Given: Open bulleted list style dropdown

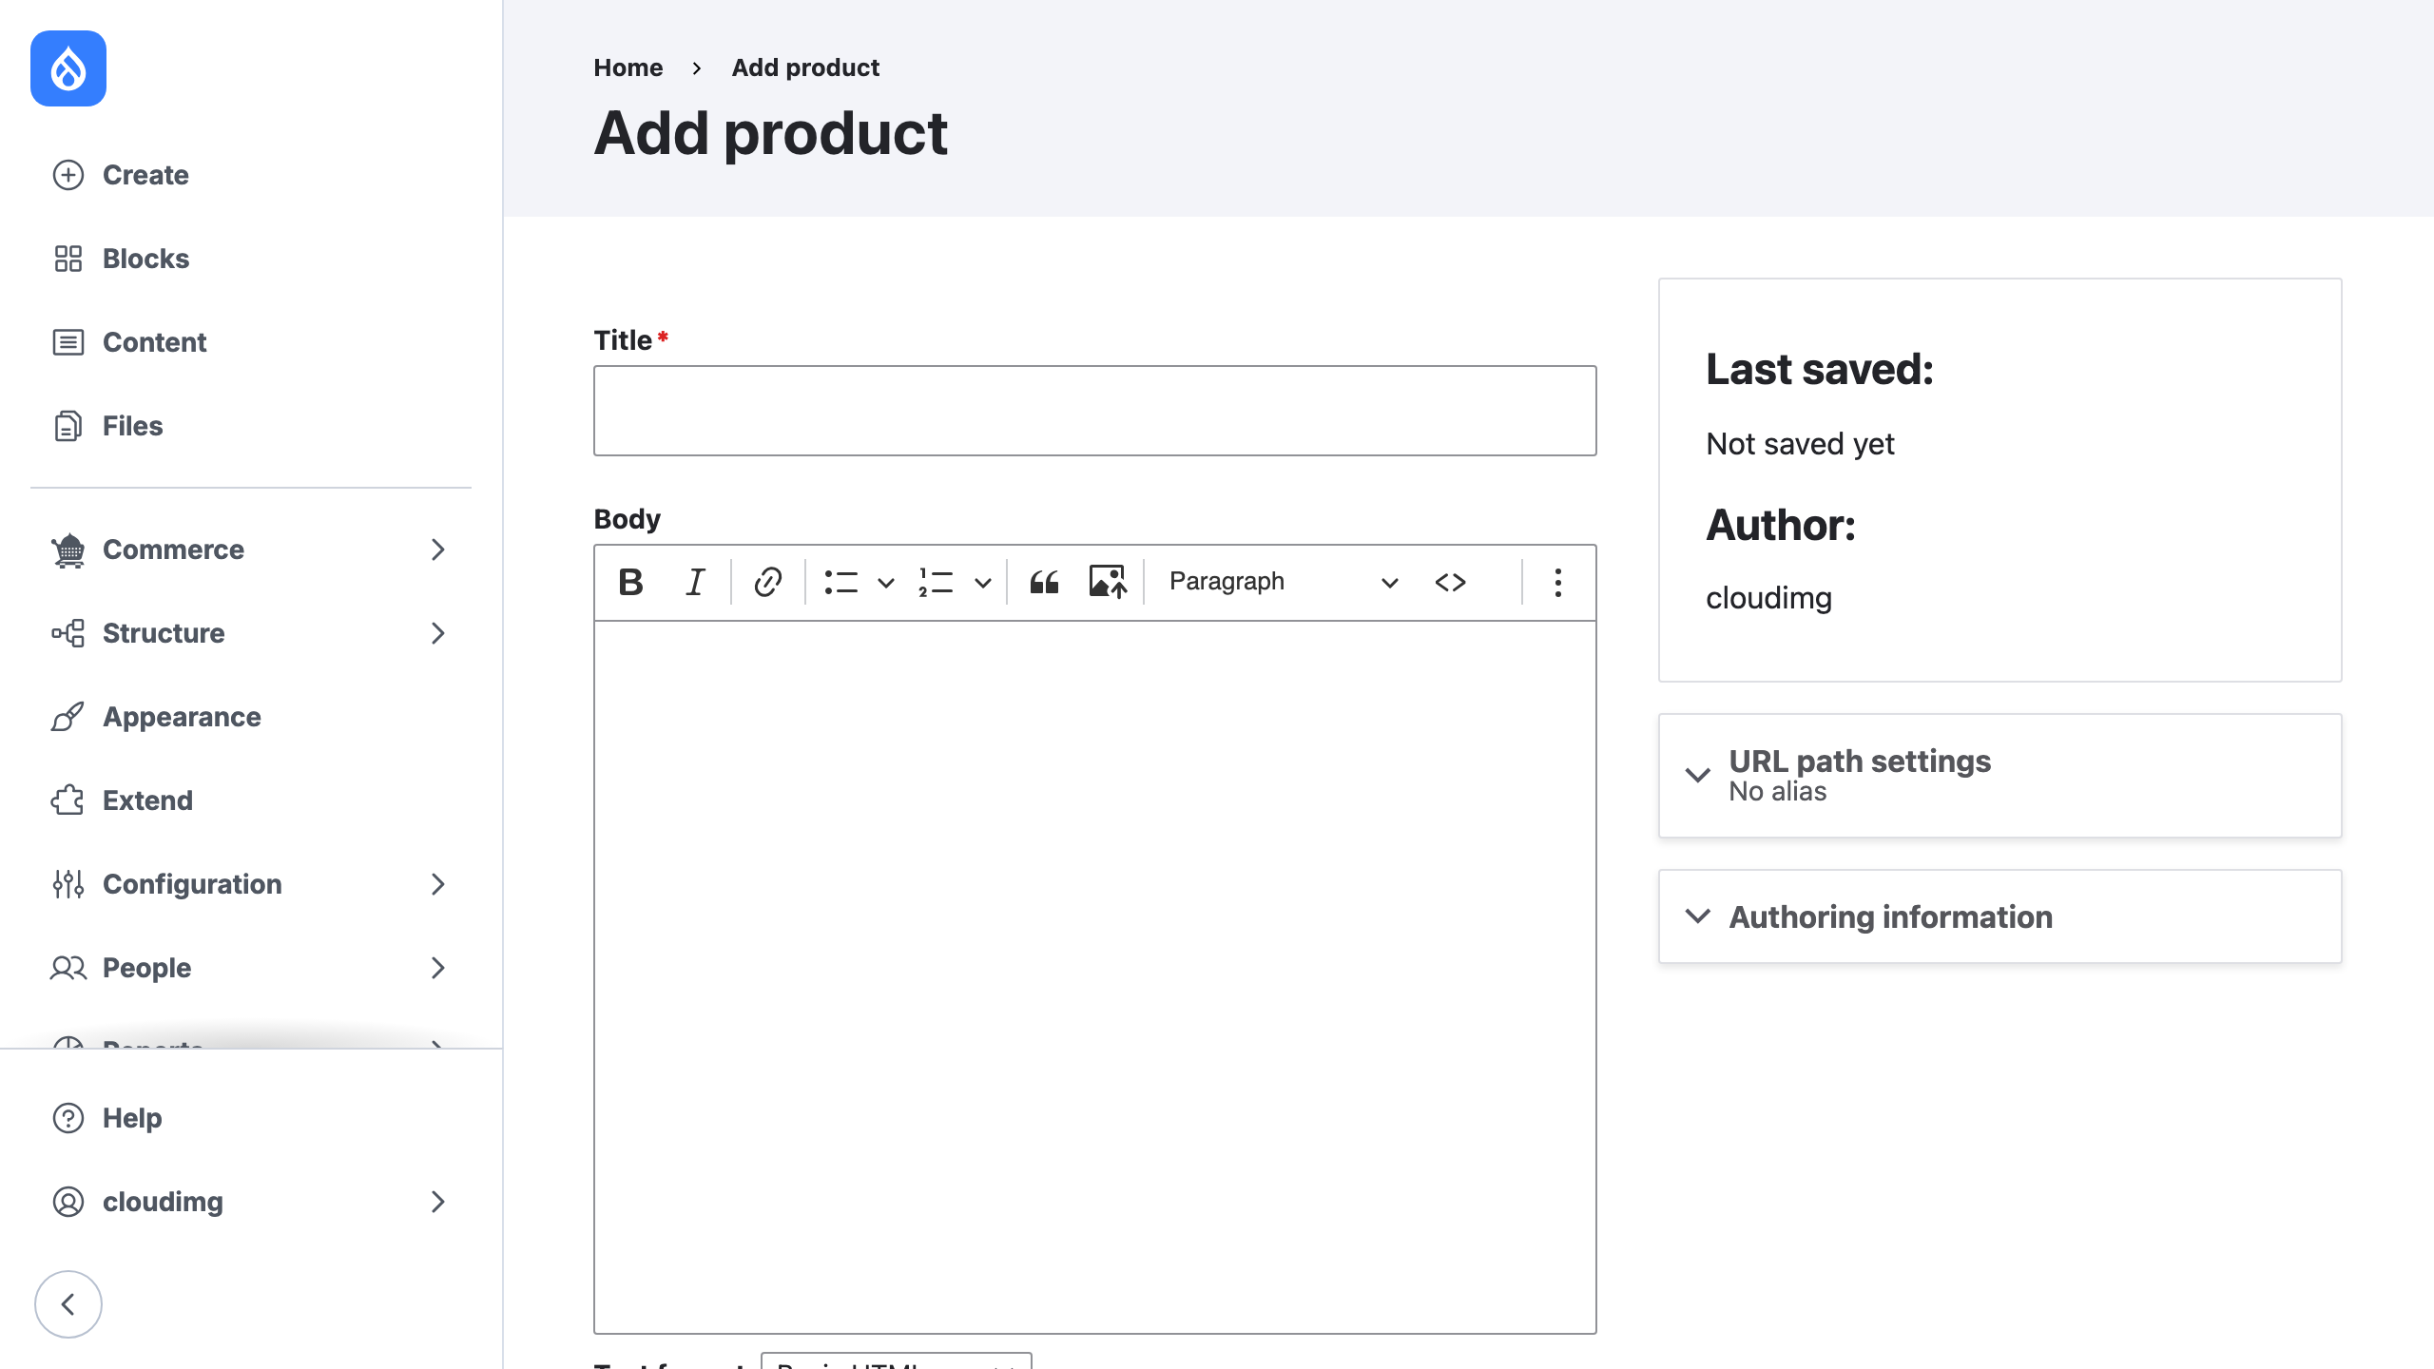Looking at the screenshot, I should (x=885, y=582).
